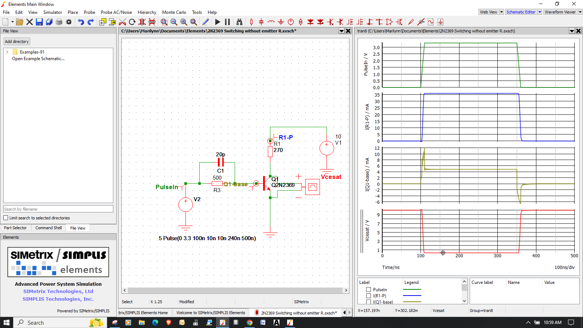Click the sine waveform generator icon
Viewport: 583px width, 328px height.
[x=431, y=22]
